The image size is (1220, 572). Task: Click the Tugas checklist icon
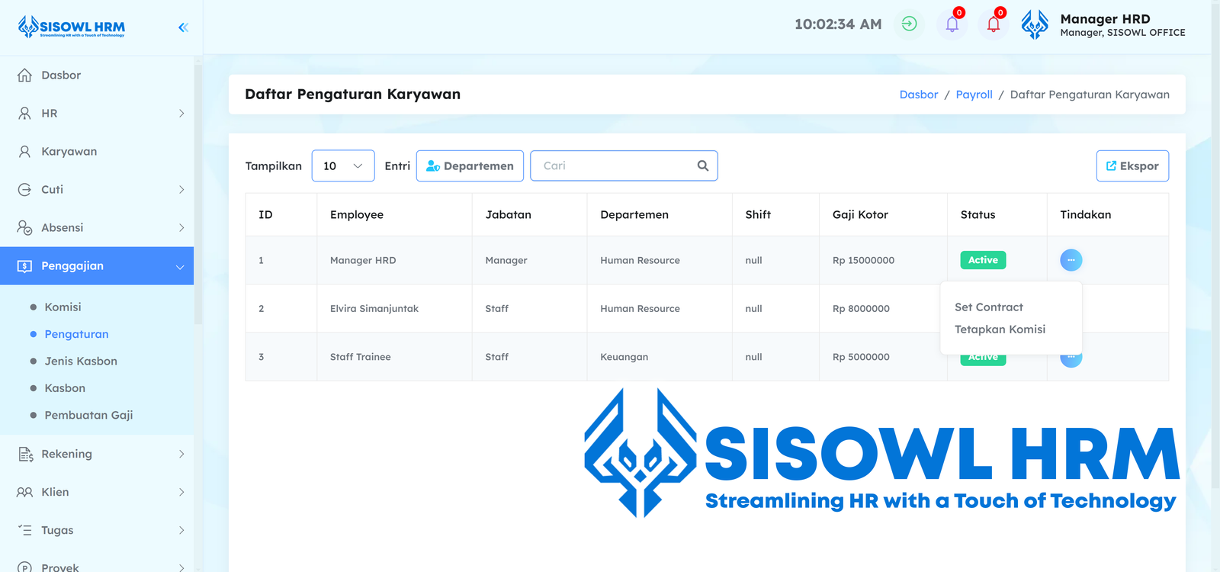(x=25, y=530)
